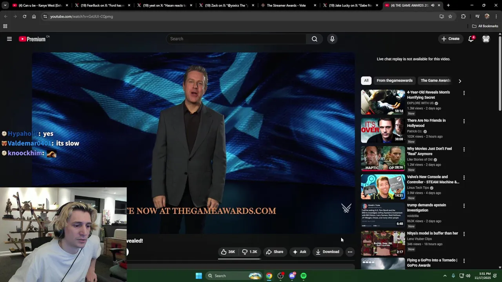The image size is (502, 282).
Task: Open Chrome three-dot menu
Action: coord(496,16)
